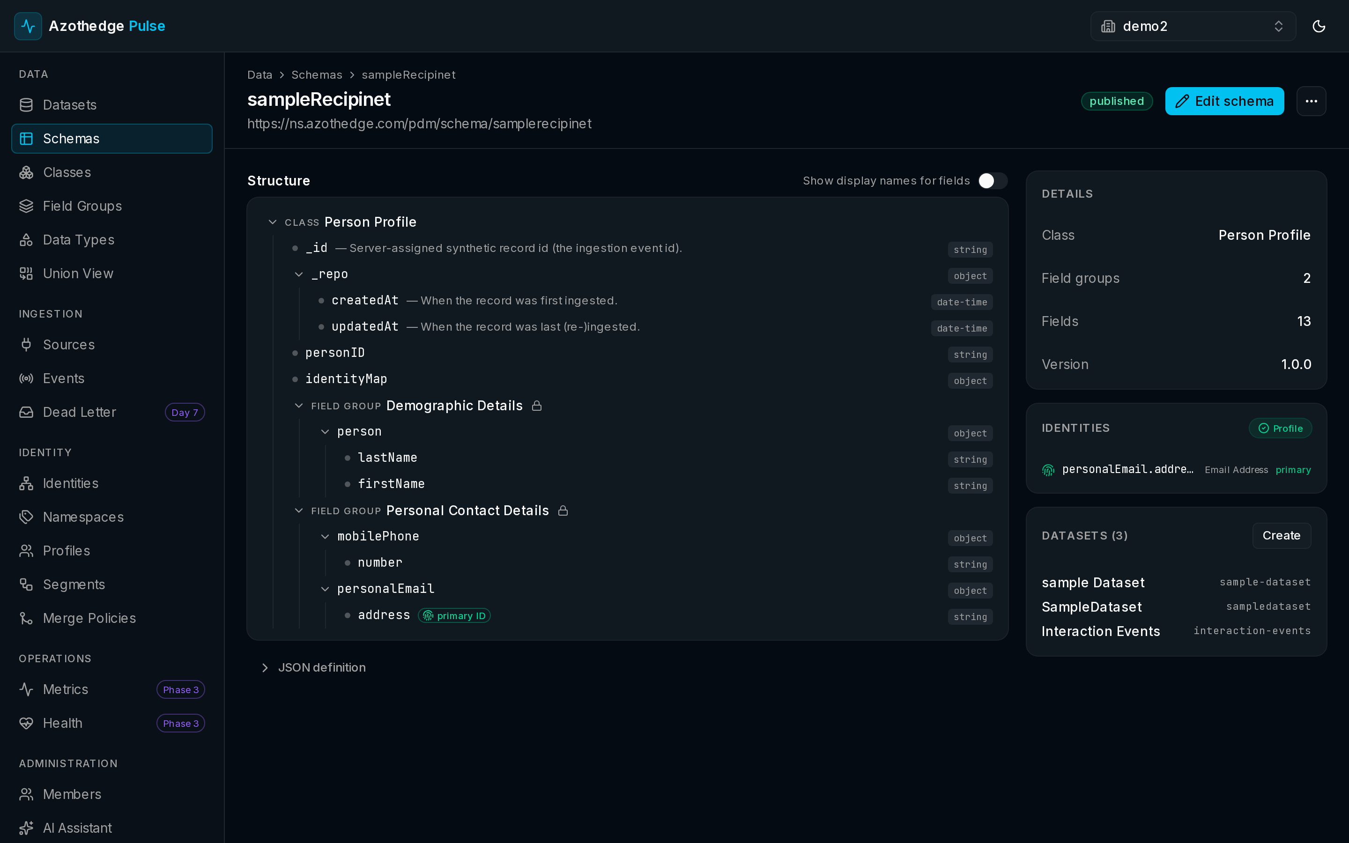
Task: Collapse the _repo object node
Action: point(299,274)
